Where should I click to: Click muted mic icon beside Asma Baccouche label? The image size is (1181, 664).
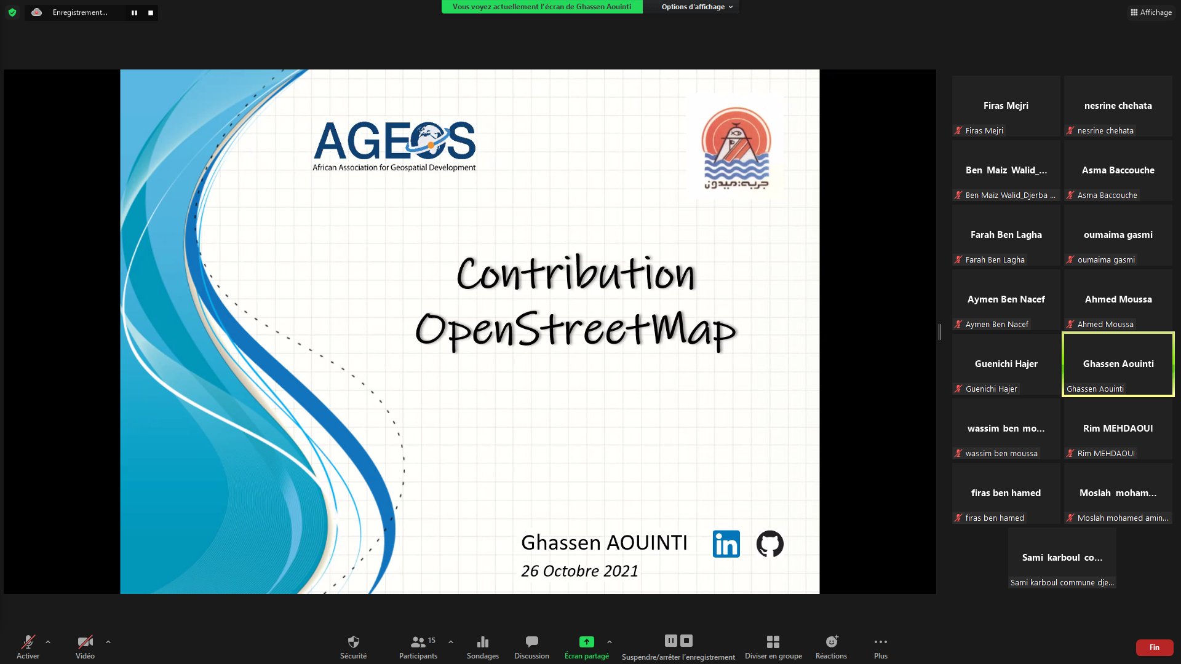1070,195
